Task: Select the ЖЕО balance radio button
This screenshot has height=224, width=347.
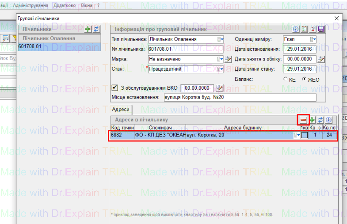Action: click(x=305, y=80)
